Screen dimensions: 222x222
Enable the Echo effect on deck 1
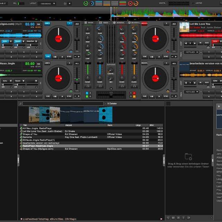click(x=5, y=41)
